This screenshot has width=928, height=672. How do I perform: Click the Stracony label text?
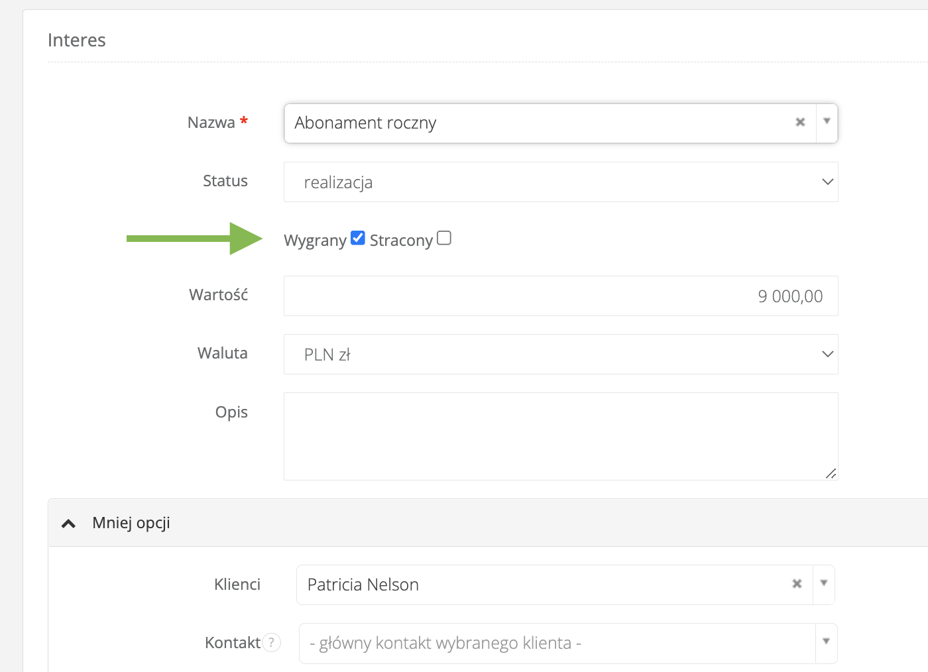pos(401,241)
